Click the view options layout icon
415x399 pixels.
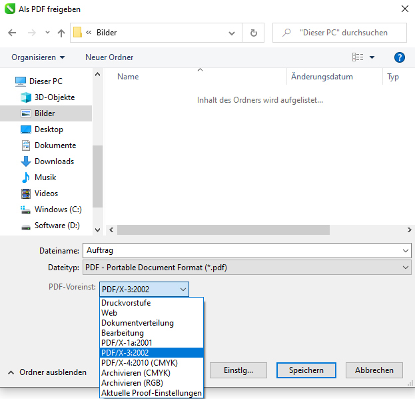click(358, 57)
